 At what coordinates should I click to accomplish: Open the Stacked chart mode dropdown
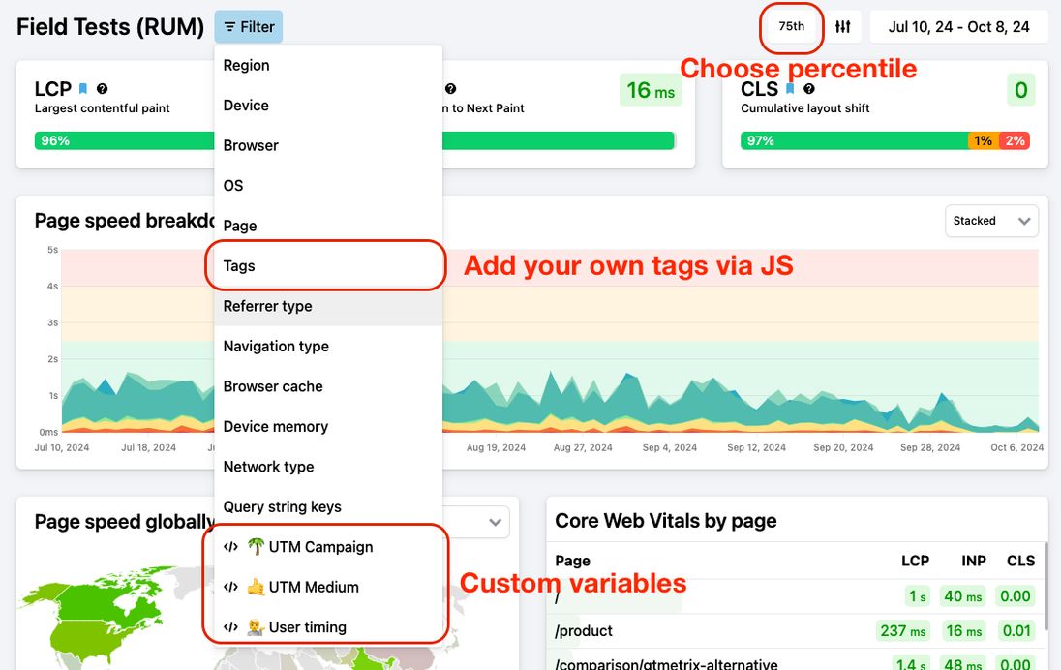(x=990, y=221)
